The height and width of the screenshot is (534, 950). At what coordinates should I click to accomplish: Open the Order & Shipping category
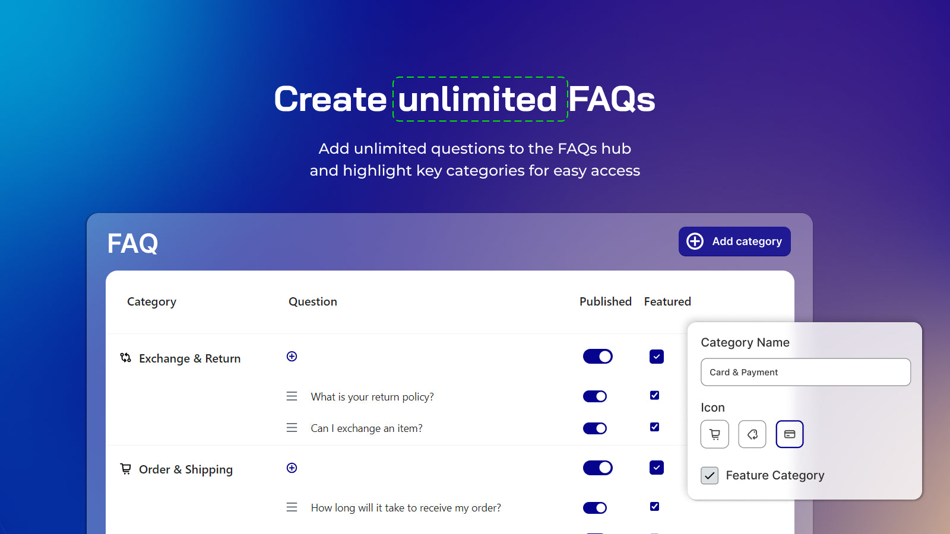185,469
